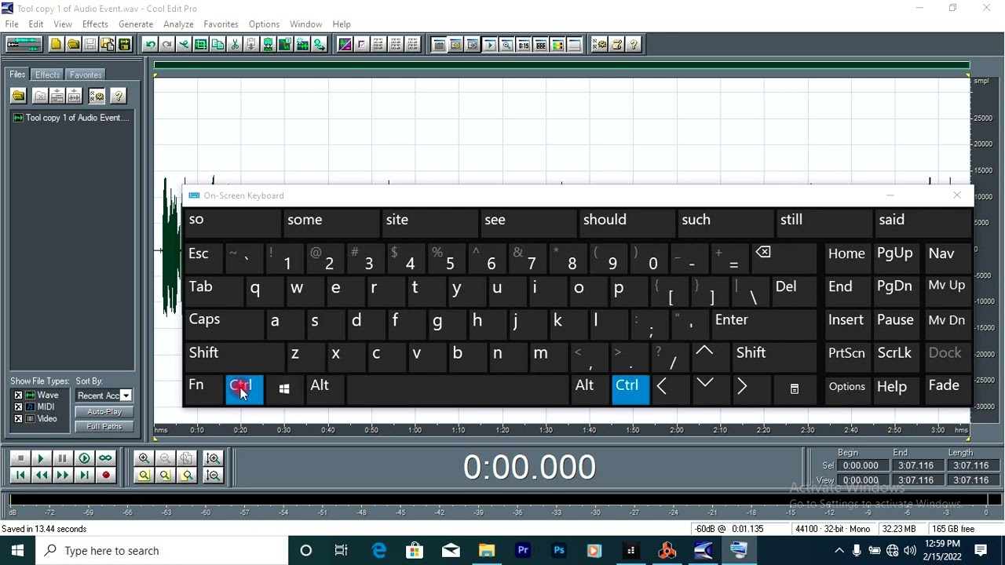Image resolution: width=1005 pixels, height=565 pixels.
Task: Start recording with red button
Action: [x=104, y=475]
